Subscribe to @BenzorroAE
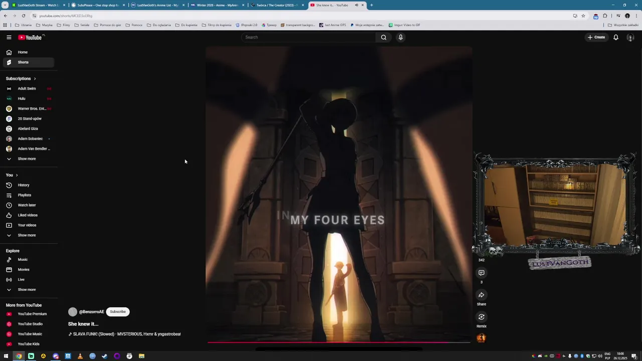Screen dimensions: 642x361 tap(118, 312)
